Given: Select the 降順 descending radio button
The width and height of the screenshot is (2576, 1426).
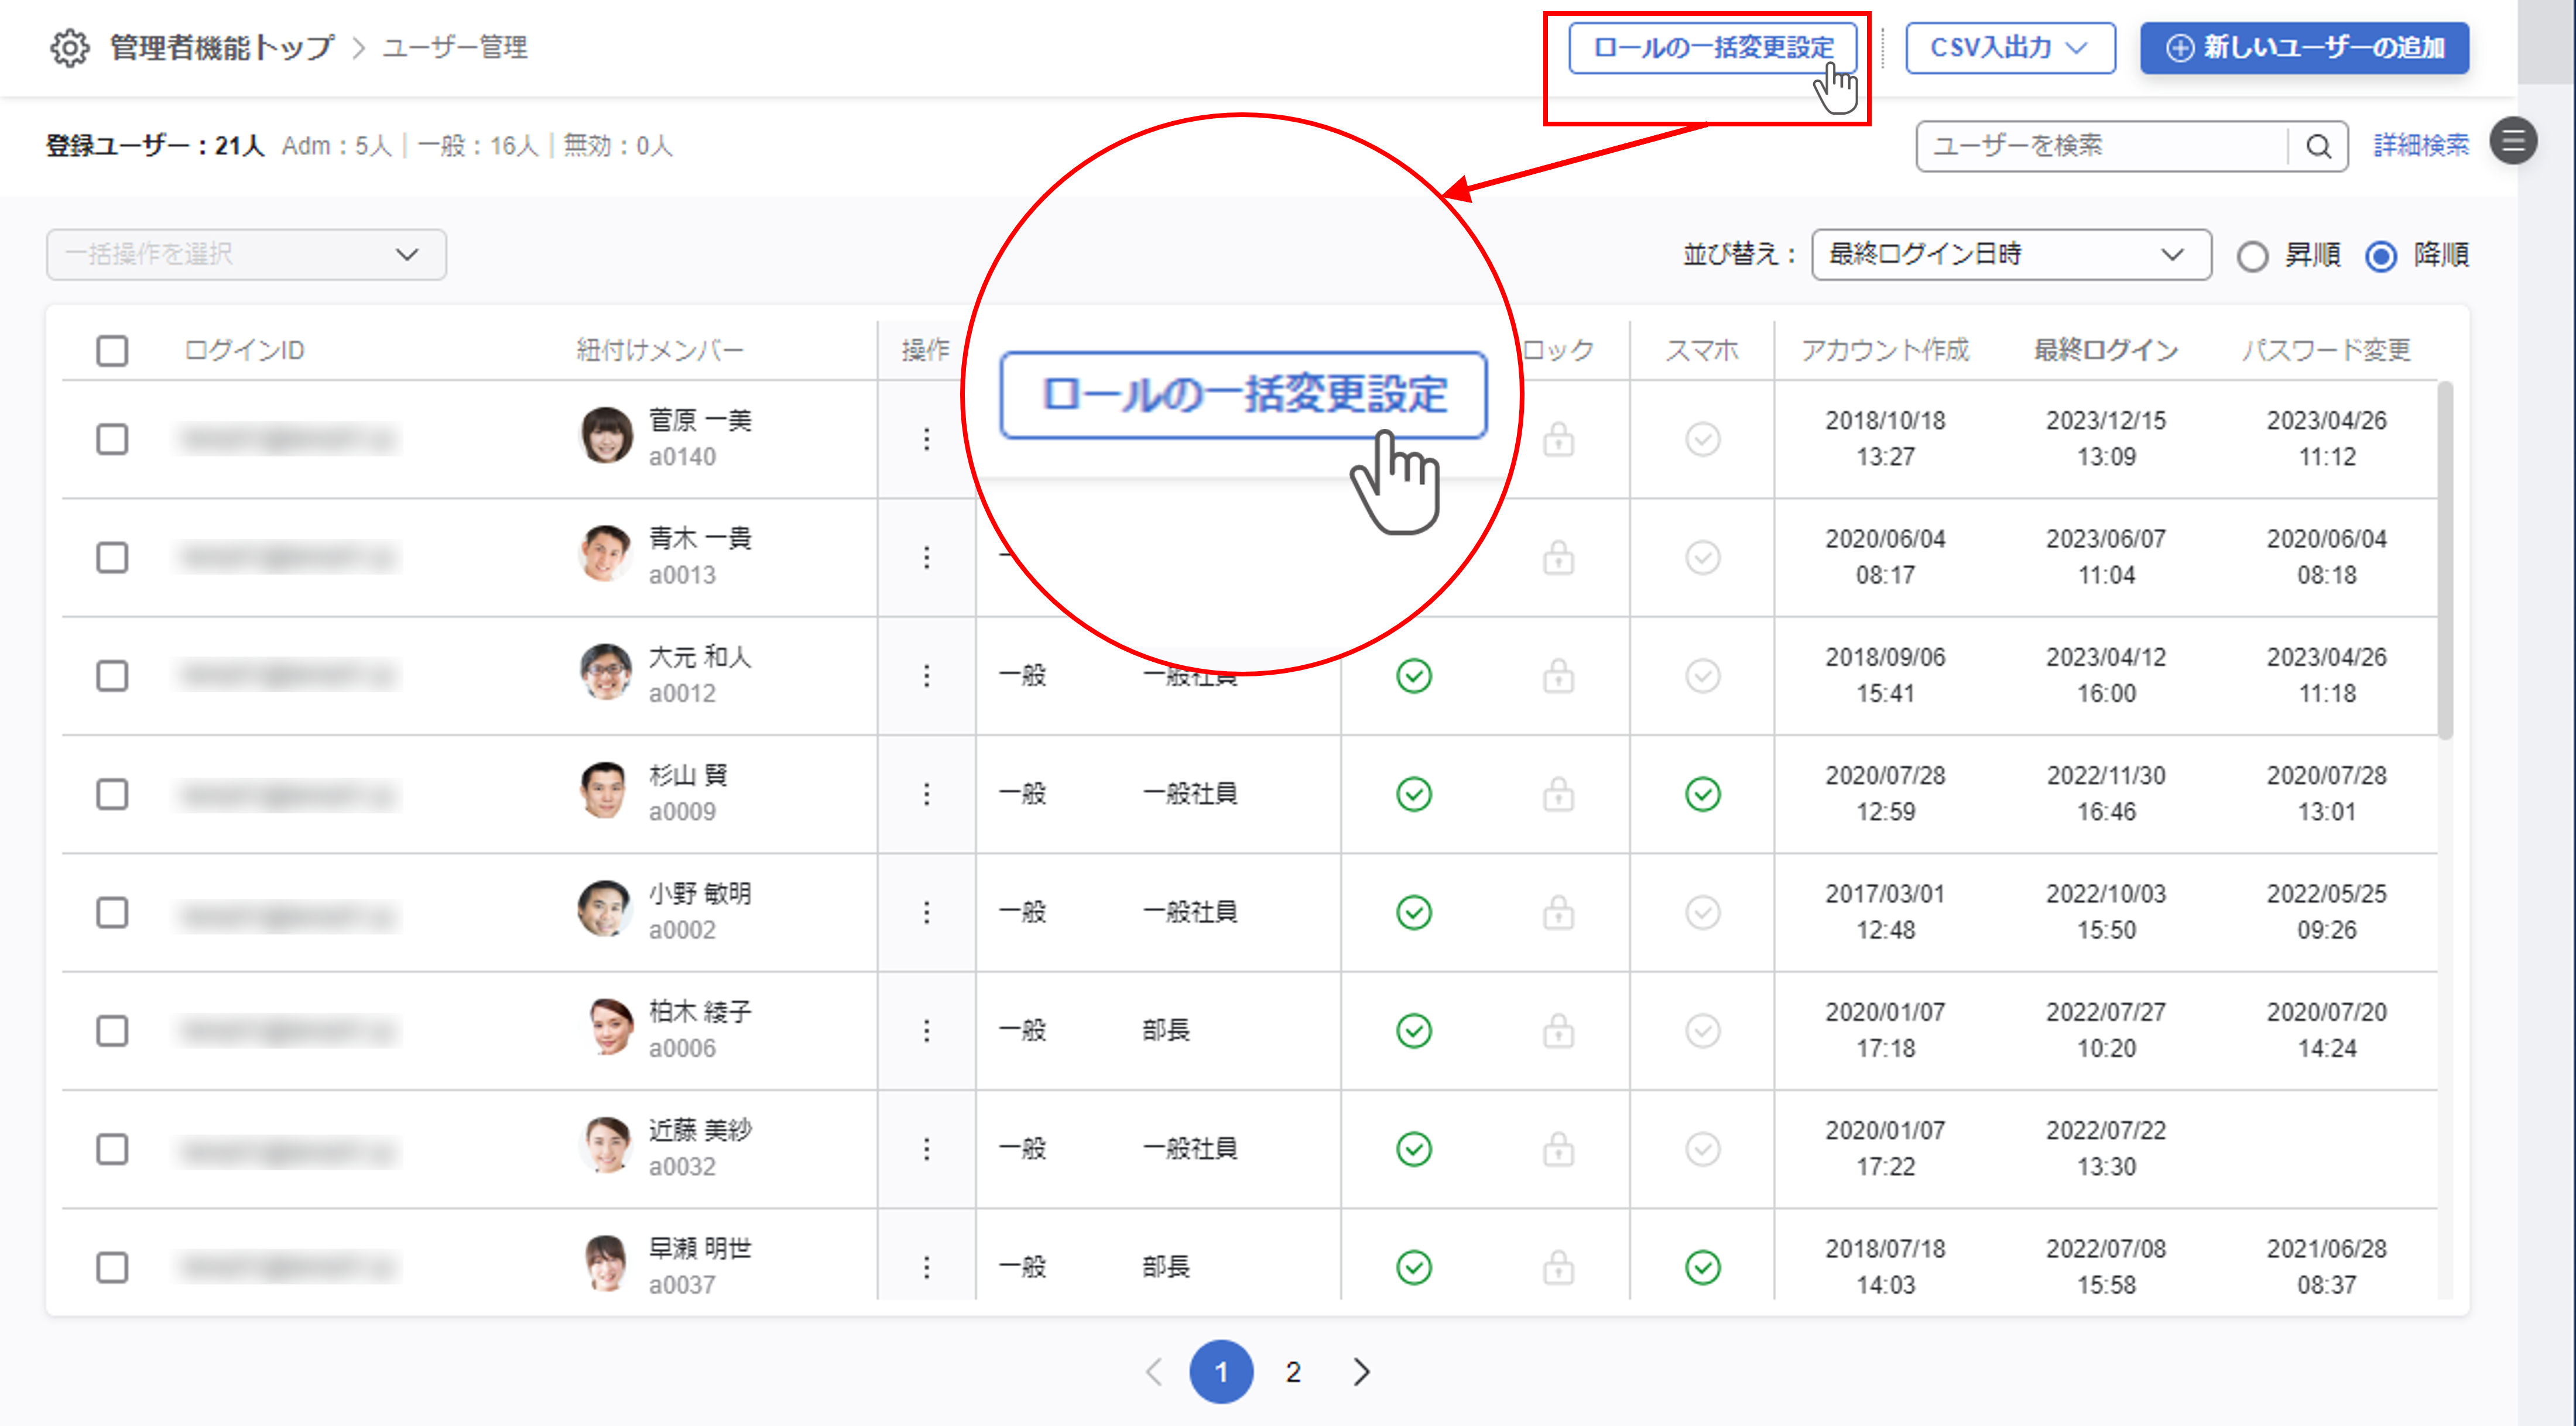Looking at the screenshot, I should click(x=2381, y=256).
